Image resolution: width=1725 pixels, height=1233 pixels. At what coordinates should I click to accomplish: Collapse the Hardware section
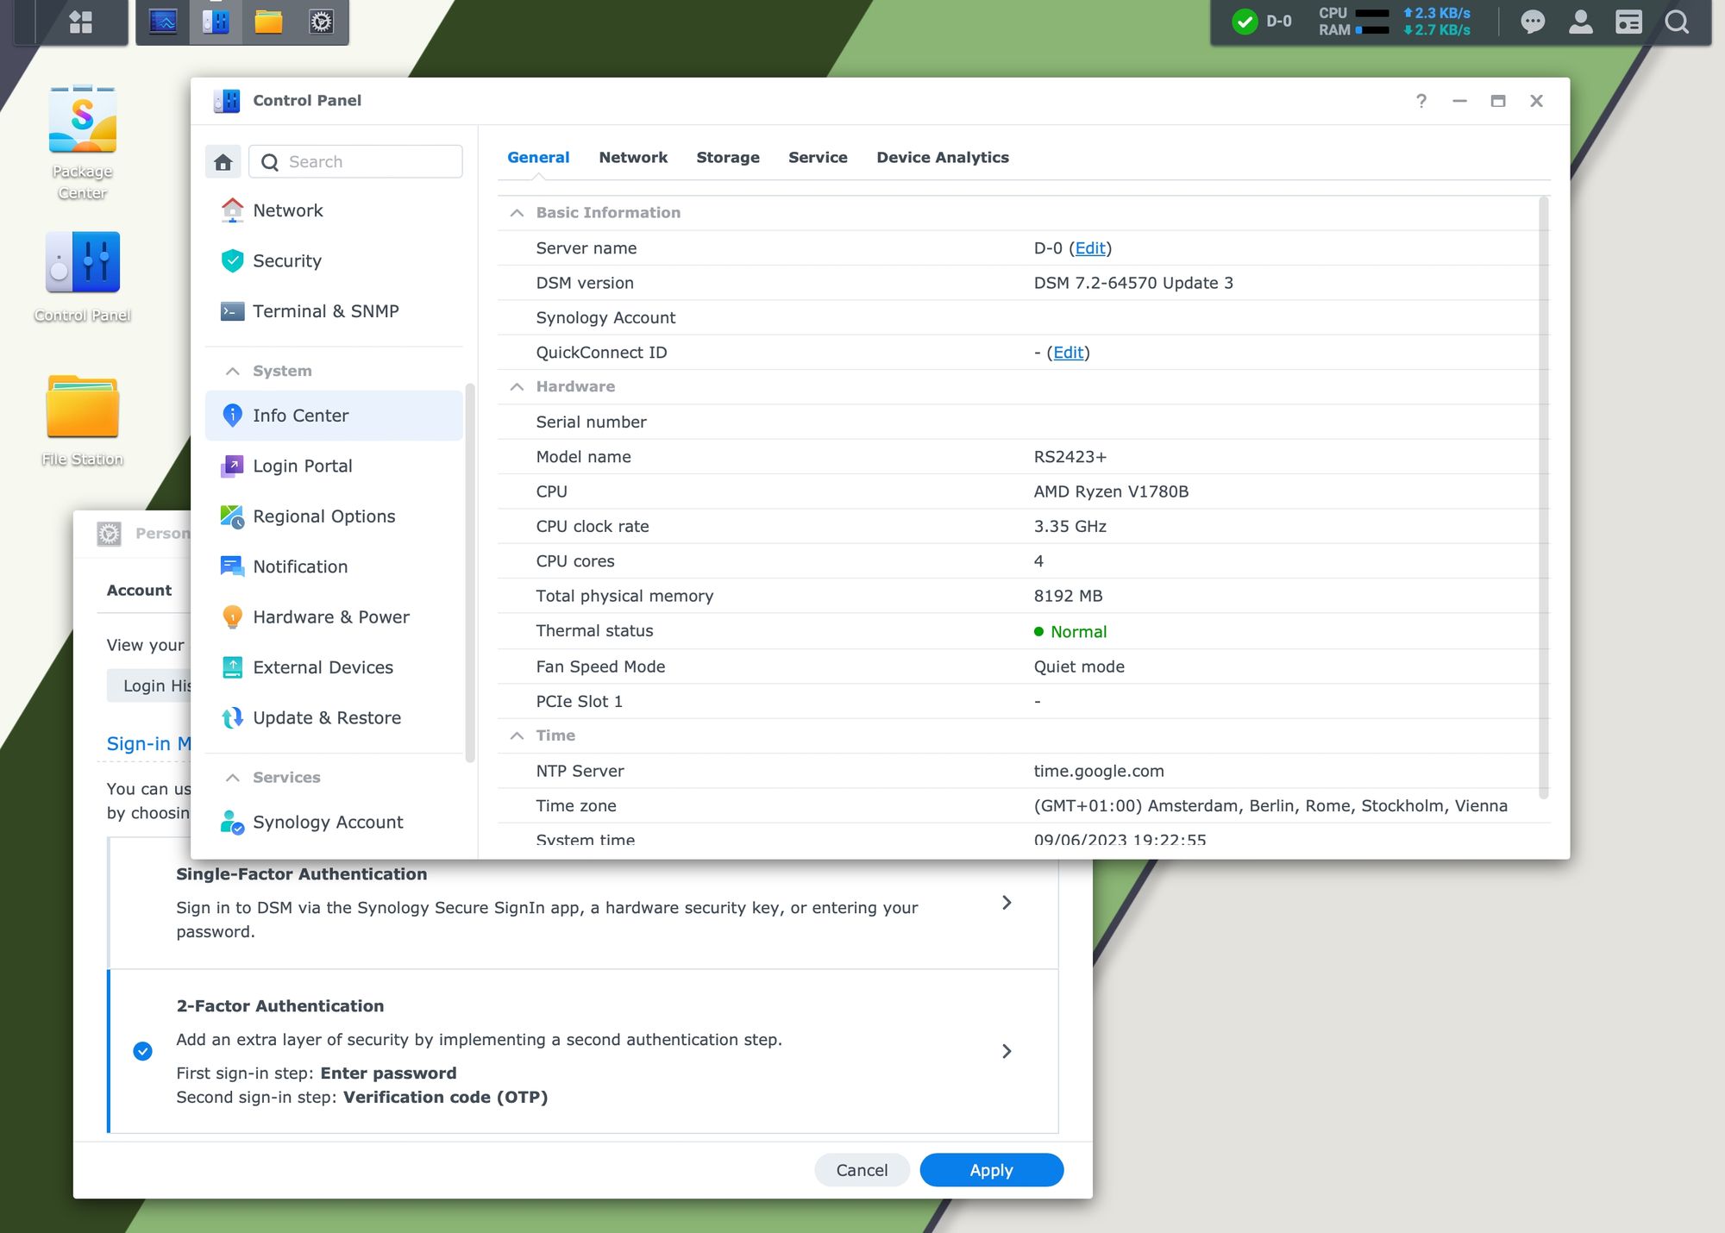pos(517,387)
